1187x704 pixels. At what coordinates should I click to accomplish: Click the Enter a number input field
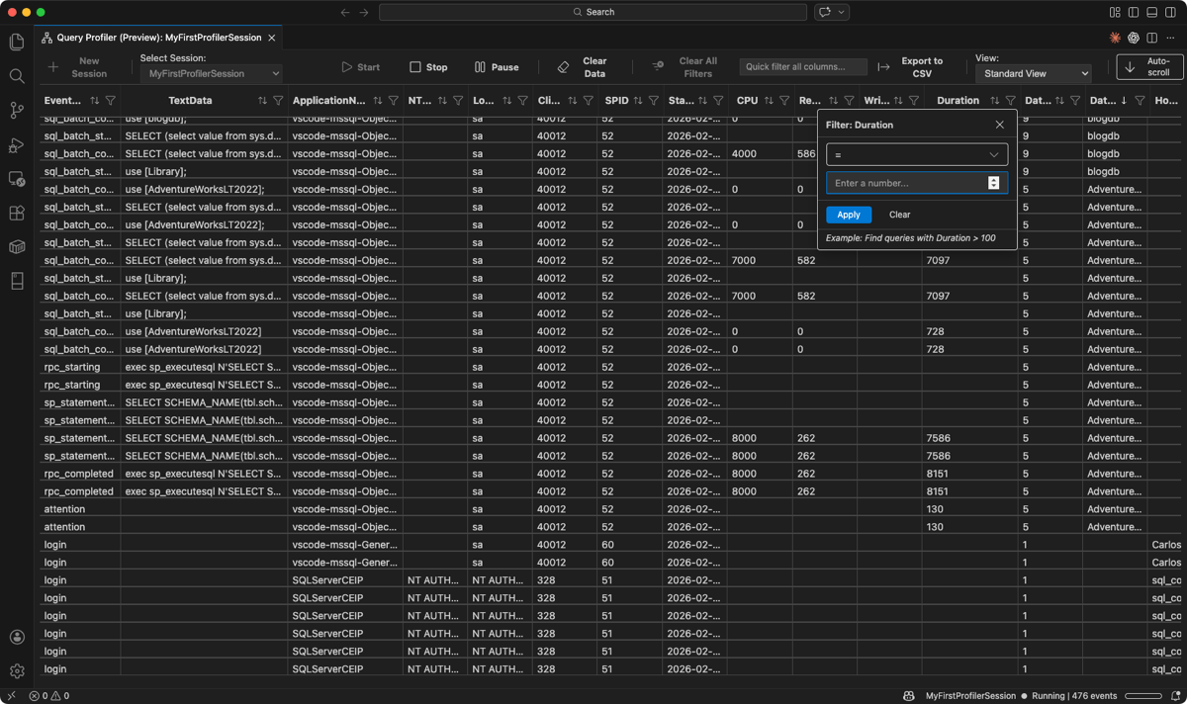pos(908,183)
